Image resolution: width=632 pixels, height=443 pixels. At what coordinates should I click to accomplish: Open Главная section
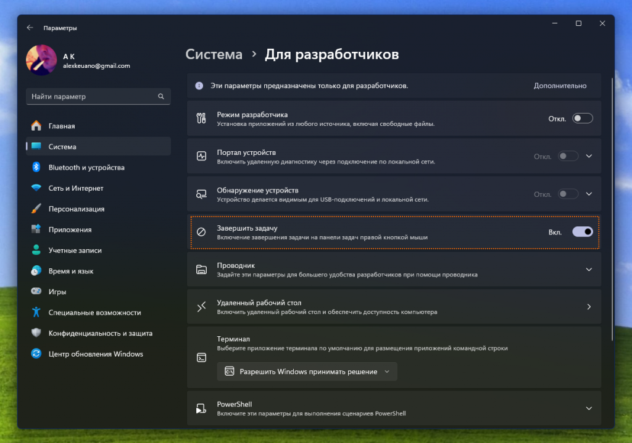click(98, 126)
